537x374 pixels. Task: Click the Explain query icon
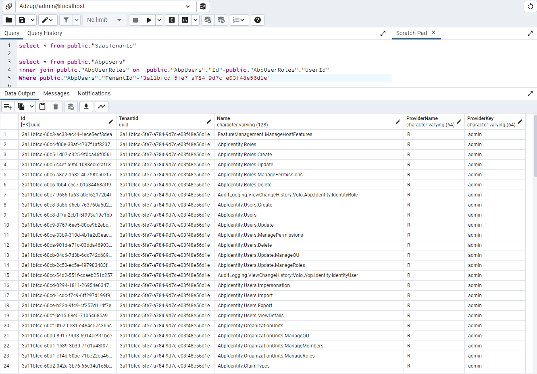[x=172, y=20]
